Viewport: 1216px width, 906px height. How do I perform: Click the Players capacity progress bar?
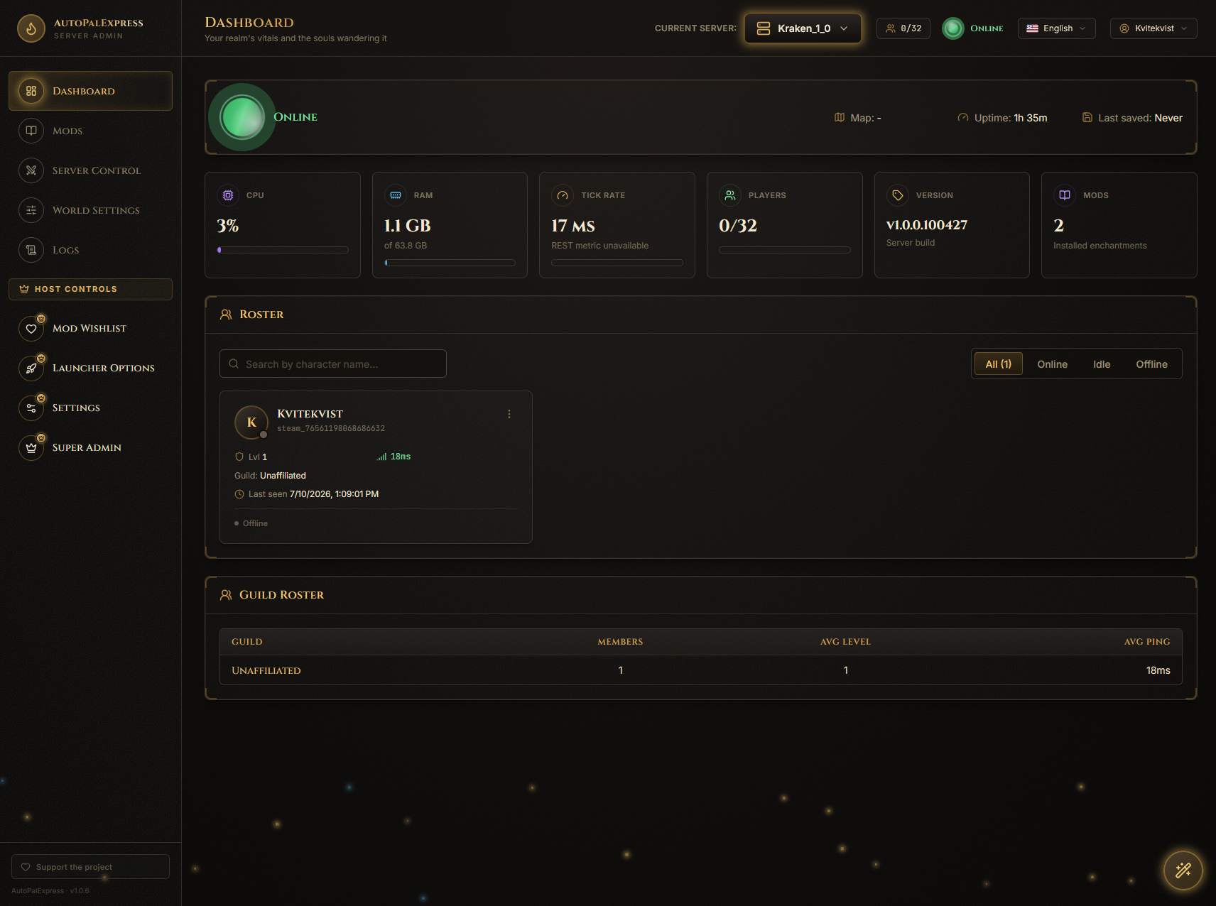(785, 250)
